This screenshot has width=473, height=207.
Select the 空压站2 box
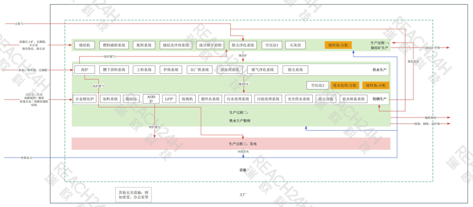click(x=317, y=86)
